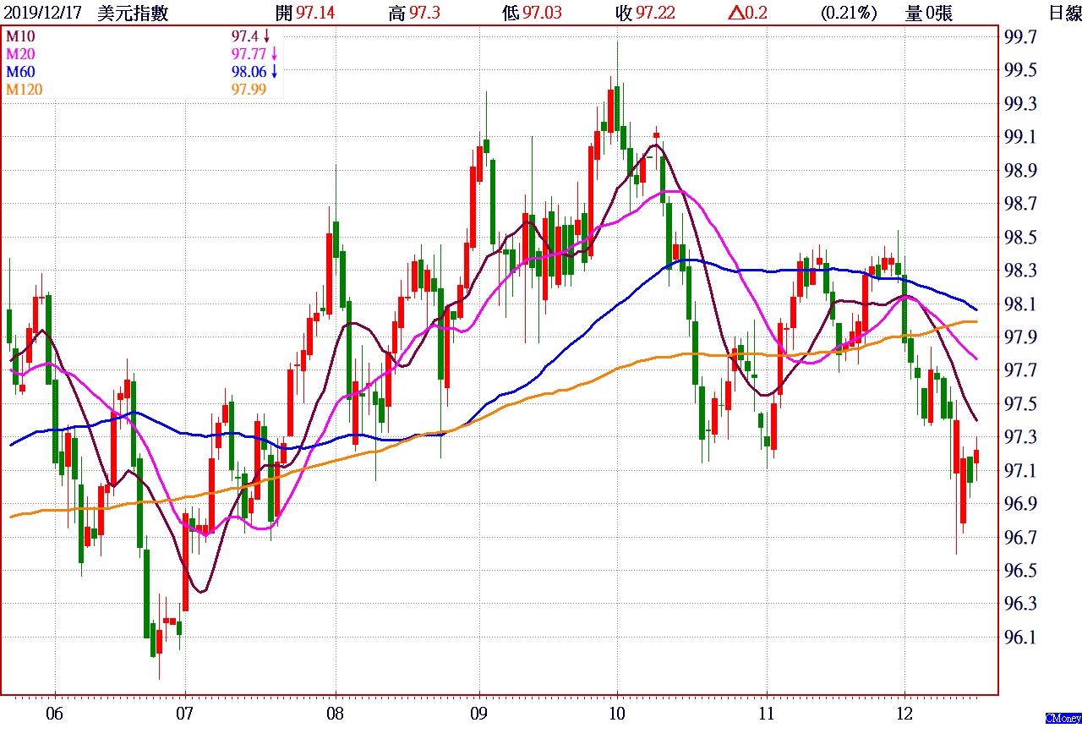
Task: Click the 99.7 label on price axis
Action: [x=1019, y=37]
